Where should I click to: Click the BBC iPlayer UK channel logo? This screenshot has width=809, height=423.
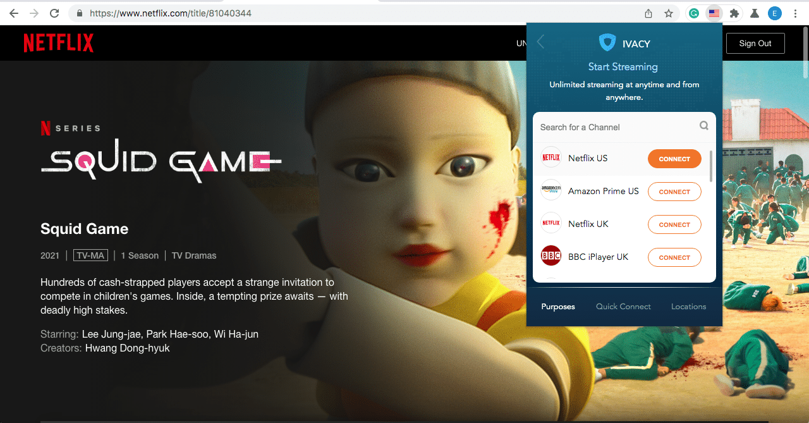click(x=551, y=257)
